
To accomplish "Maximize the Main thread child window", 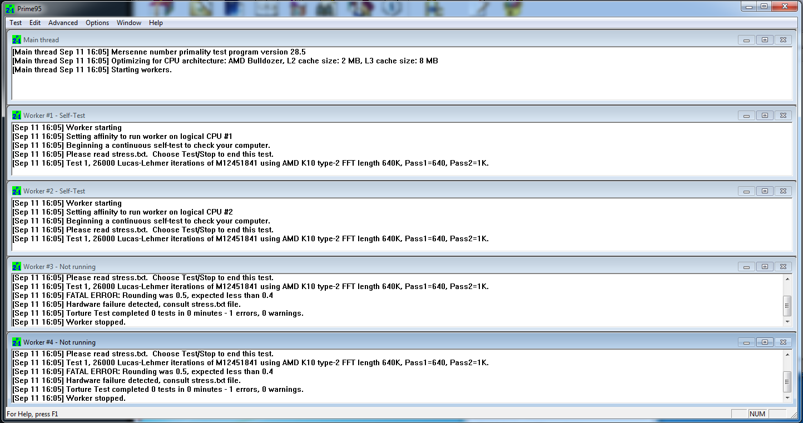I will (x=765, y=40).
